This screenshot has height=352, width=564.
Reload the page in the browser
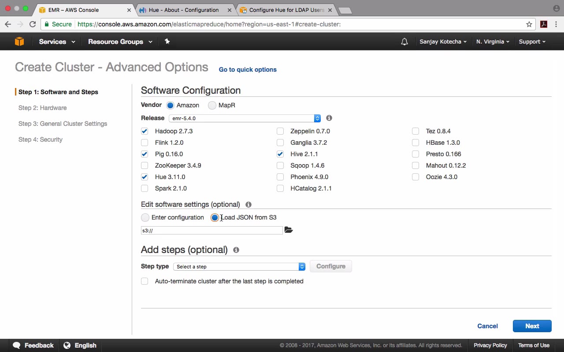[33, 24]
